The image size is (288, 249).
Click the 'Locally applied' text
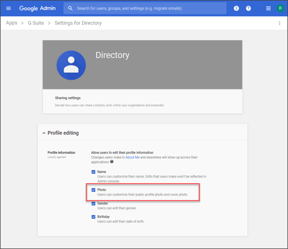57,157
